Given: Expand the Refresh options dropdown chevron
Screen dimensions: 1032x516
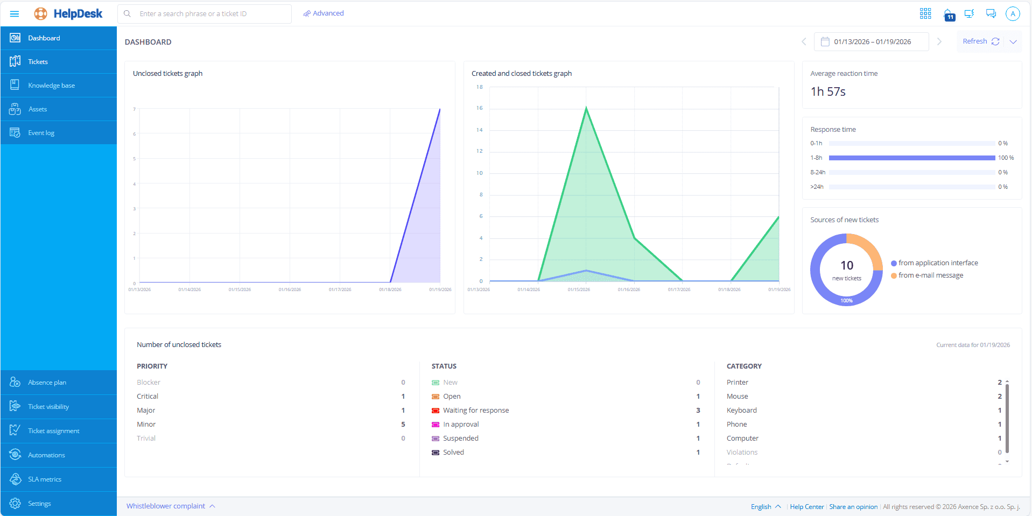Looking at the screenshot, I should click(1013, 41).
